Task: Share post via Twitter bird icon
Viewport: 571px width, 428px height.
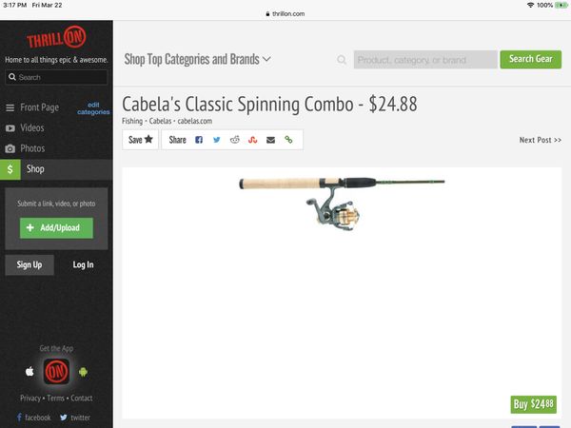Action: click(217, 140)
